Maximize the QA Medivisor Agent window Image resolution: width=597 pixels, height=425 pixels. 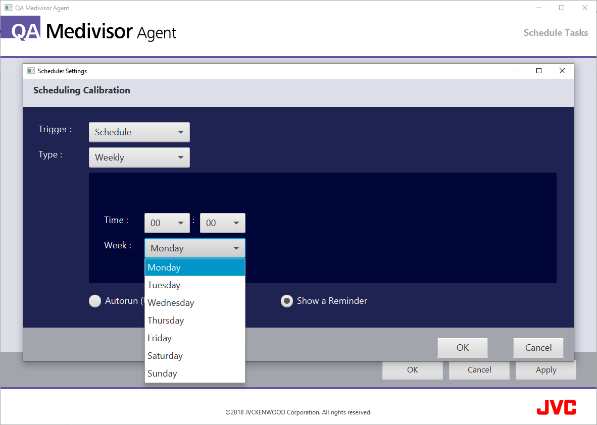coord(562,8)
